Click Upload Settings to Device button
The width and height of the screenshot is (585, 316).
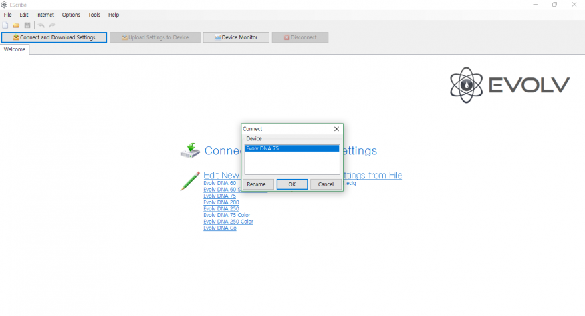click(155, 37)
